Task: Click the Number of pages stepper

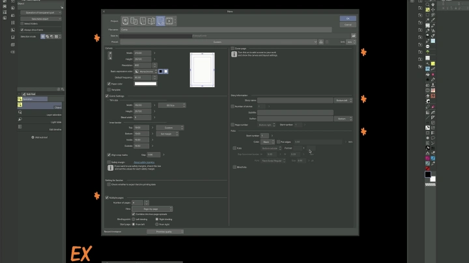Action: 147,203
